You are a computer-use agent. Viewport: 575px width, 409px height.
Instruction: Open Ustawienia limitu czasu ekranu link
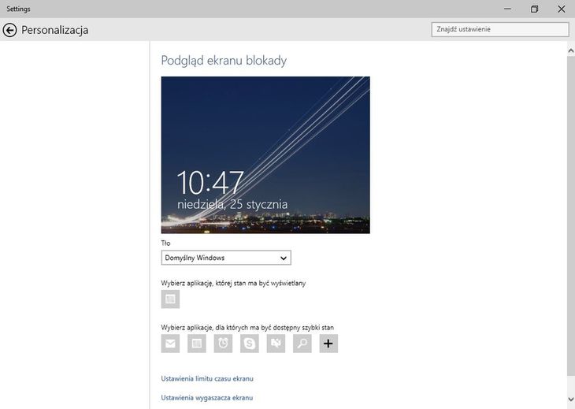[207, 379]
